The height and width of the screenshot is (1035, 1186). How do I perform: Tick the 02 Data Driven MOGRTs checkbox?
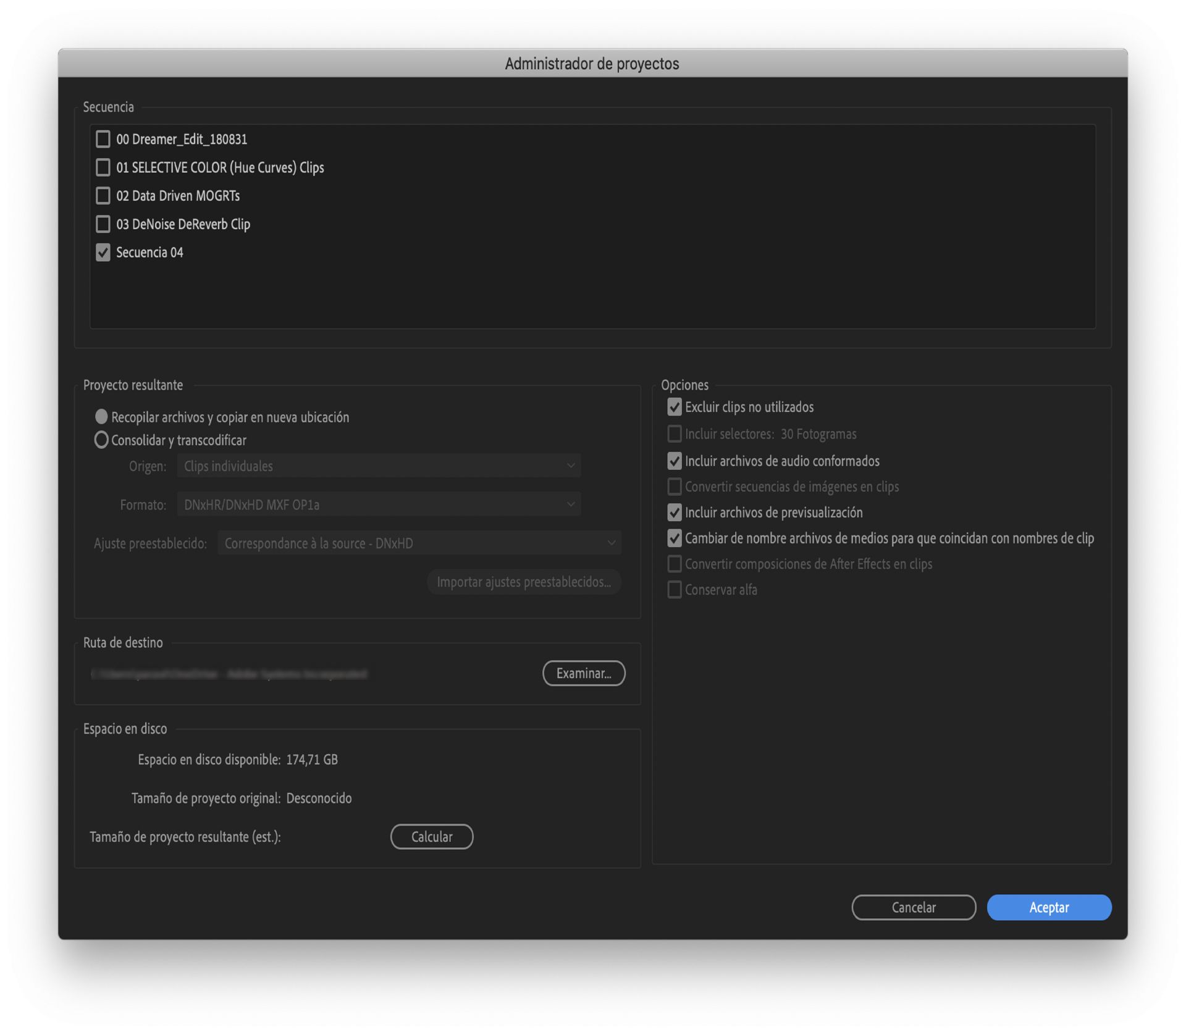coord(103,196)
